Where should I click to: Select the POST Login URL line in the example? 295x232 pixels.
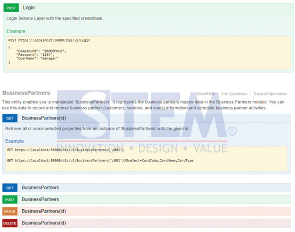pos(49,40)
